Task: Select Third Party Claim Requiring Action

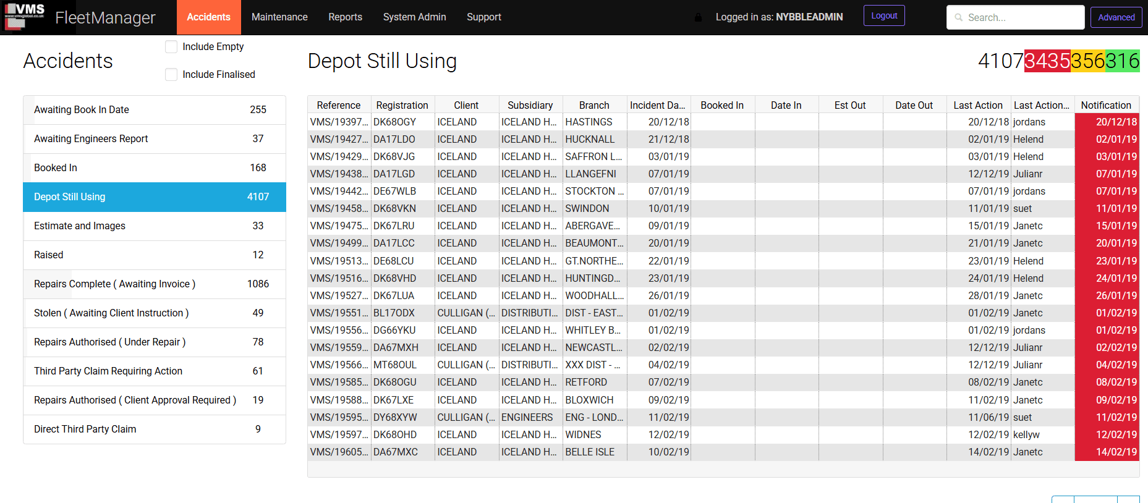Action: pyautogui.click(x=155, y=371)
